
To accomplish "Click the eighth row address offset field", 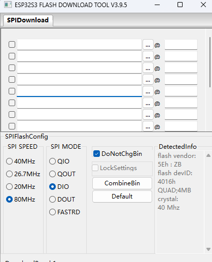I will [x=181, y=126].
